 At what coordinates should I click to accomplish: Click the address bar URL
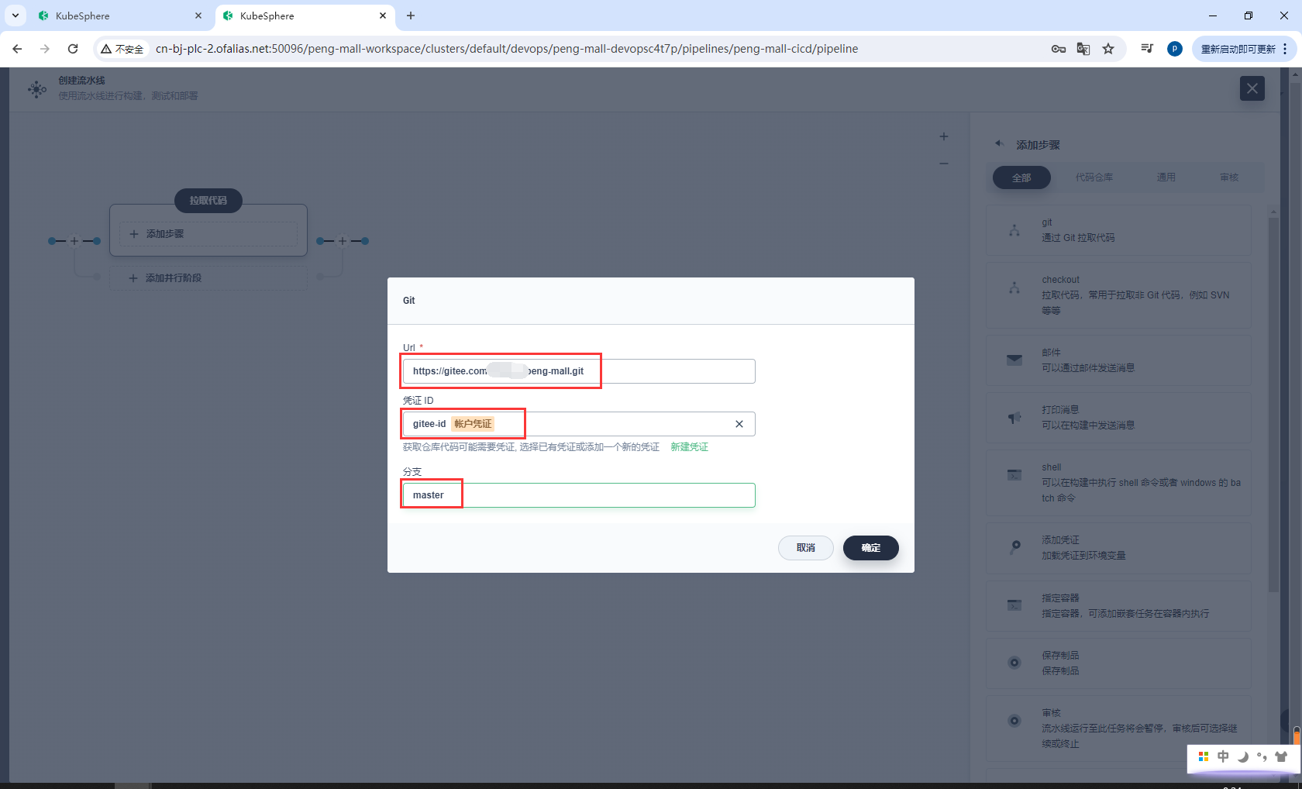507,49
